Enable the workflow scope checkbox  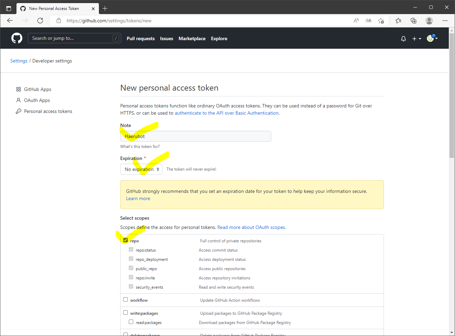click(125, 300)
